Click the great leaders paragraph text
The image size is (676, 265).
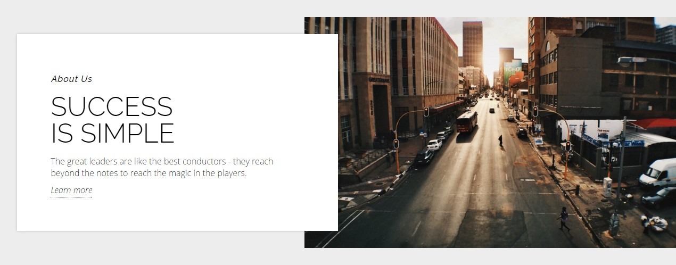pyautogui.click(x=162, y=167)
